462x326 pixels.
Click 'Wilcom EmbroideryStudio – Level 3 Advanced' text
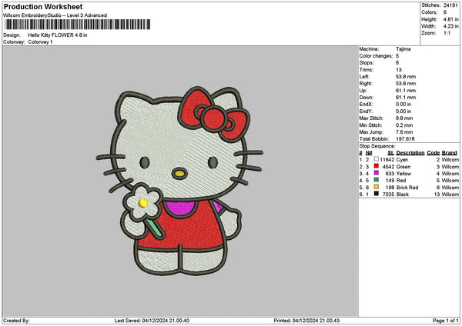click(x=55, y=15)
